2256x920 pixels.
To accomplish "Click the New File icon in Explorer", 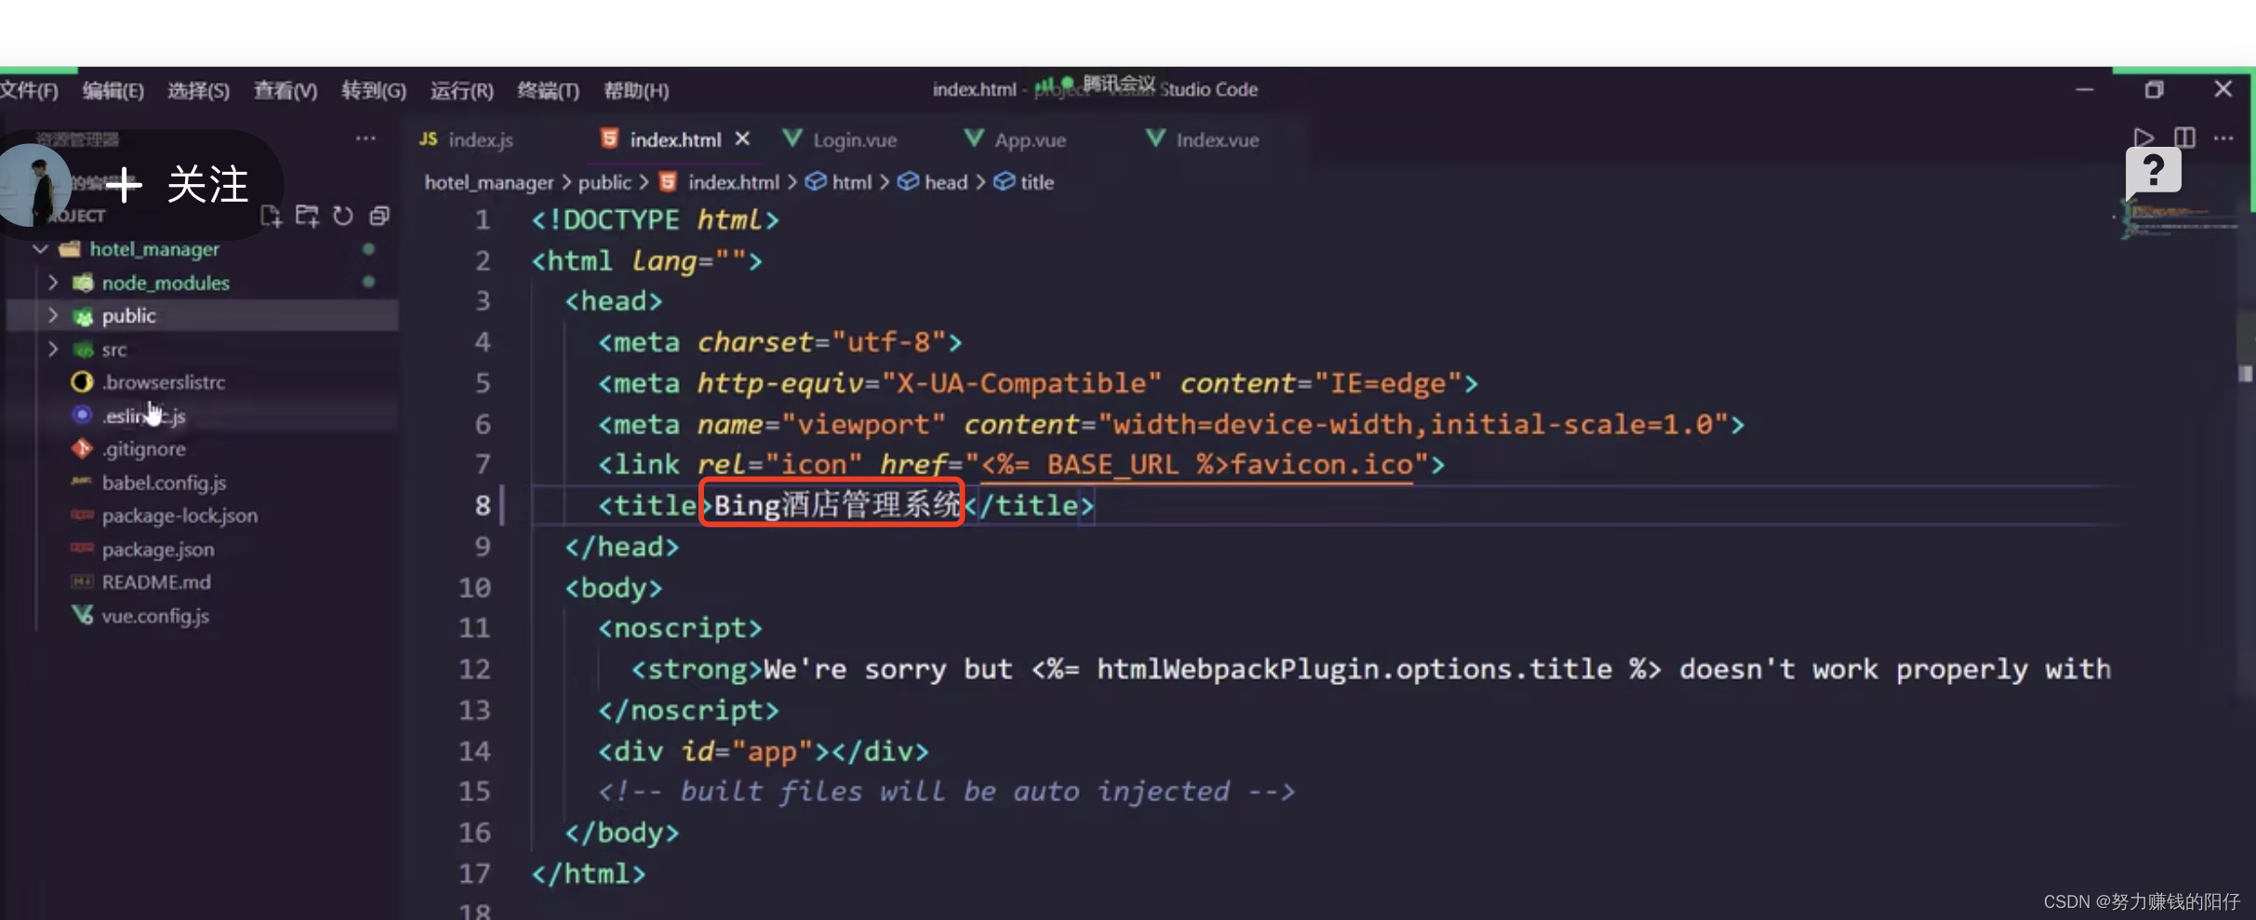I will tap(271, 215).
